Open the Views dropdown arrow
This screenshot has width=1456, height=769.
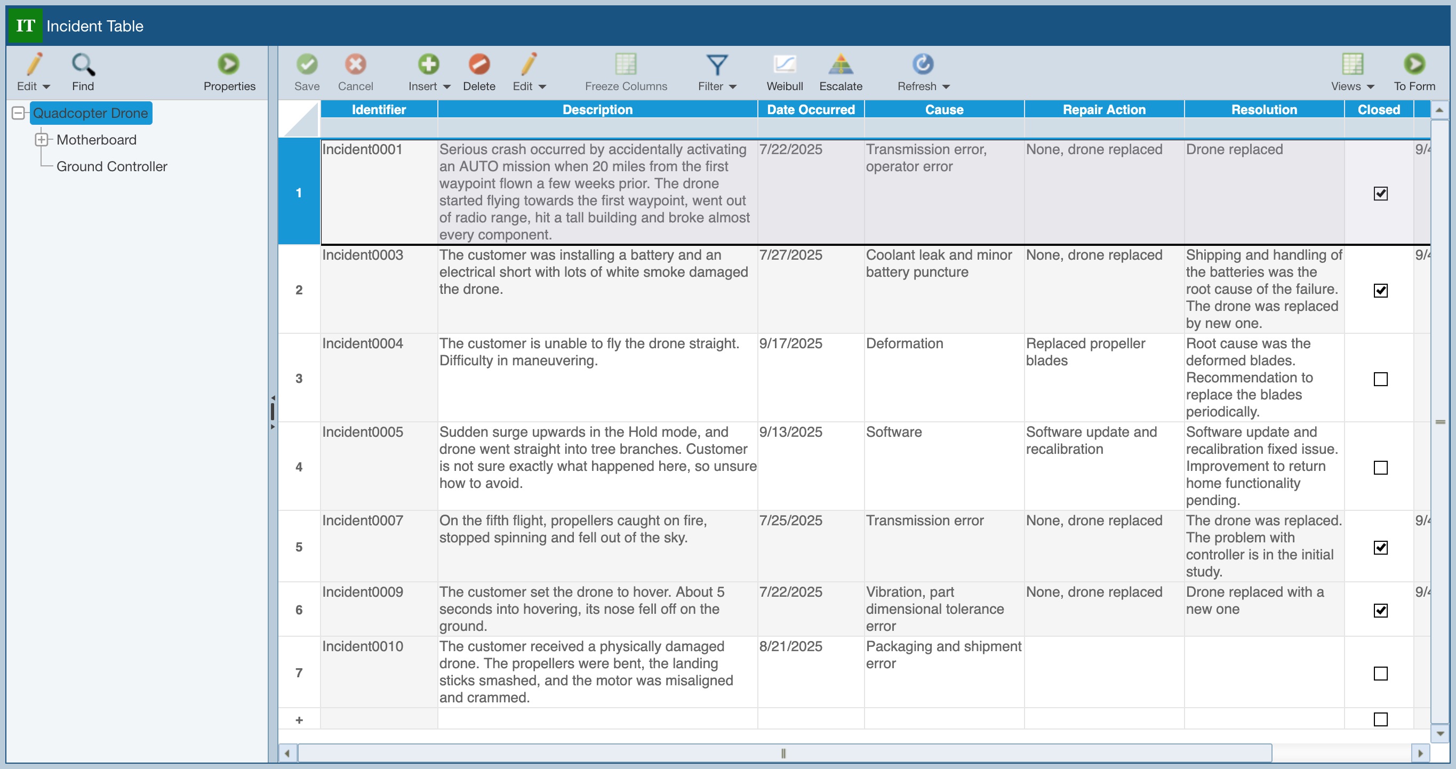click(x=1370, y=87)
